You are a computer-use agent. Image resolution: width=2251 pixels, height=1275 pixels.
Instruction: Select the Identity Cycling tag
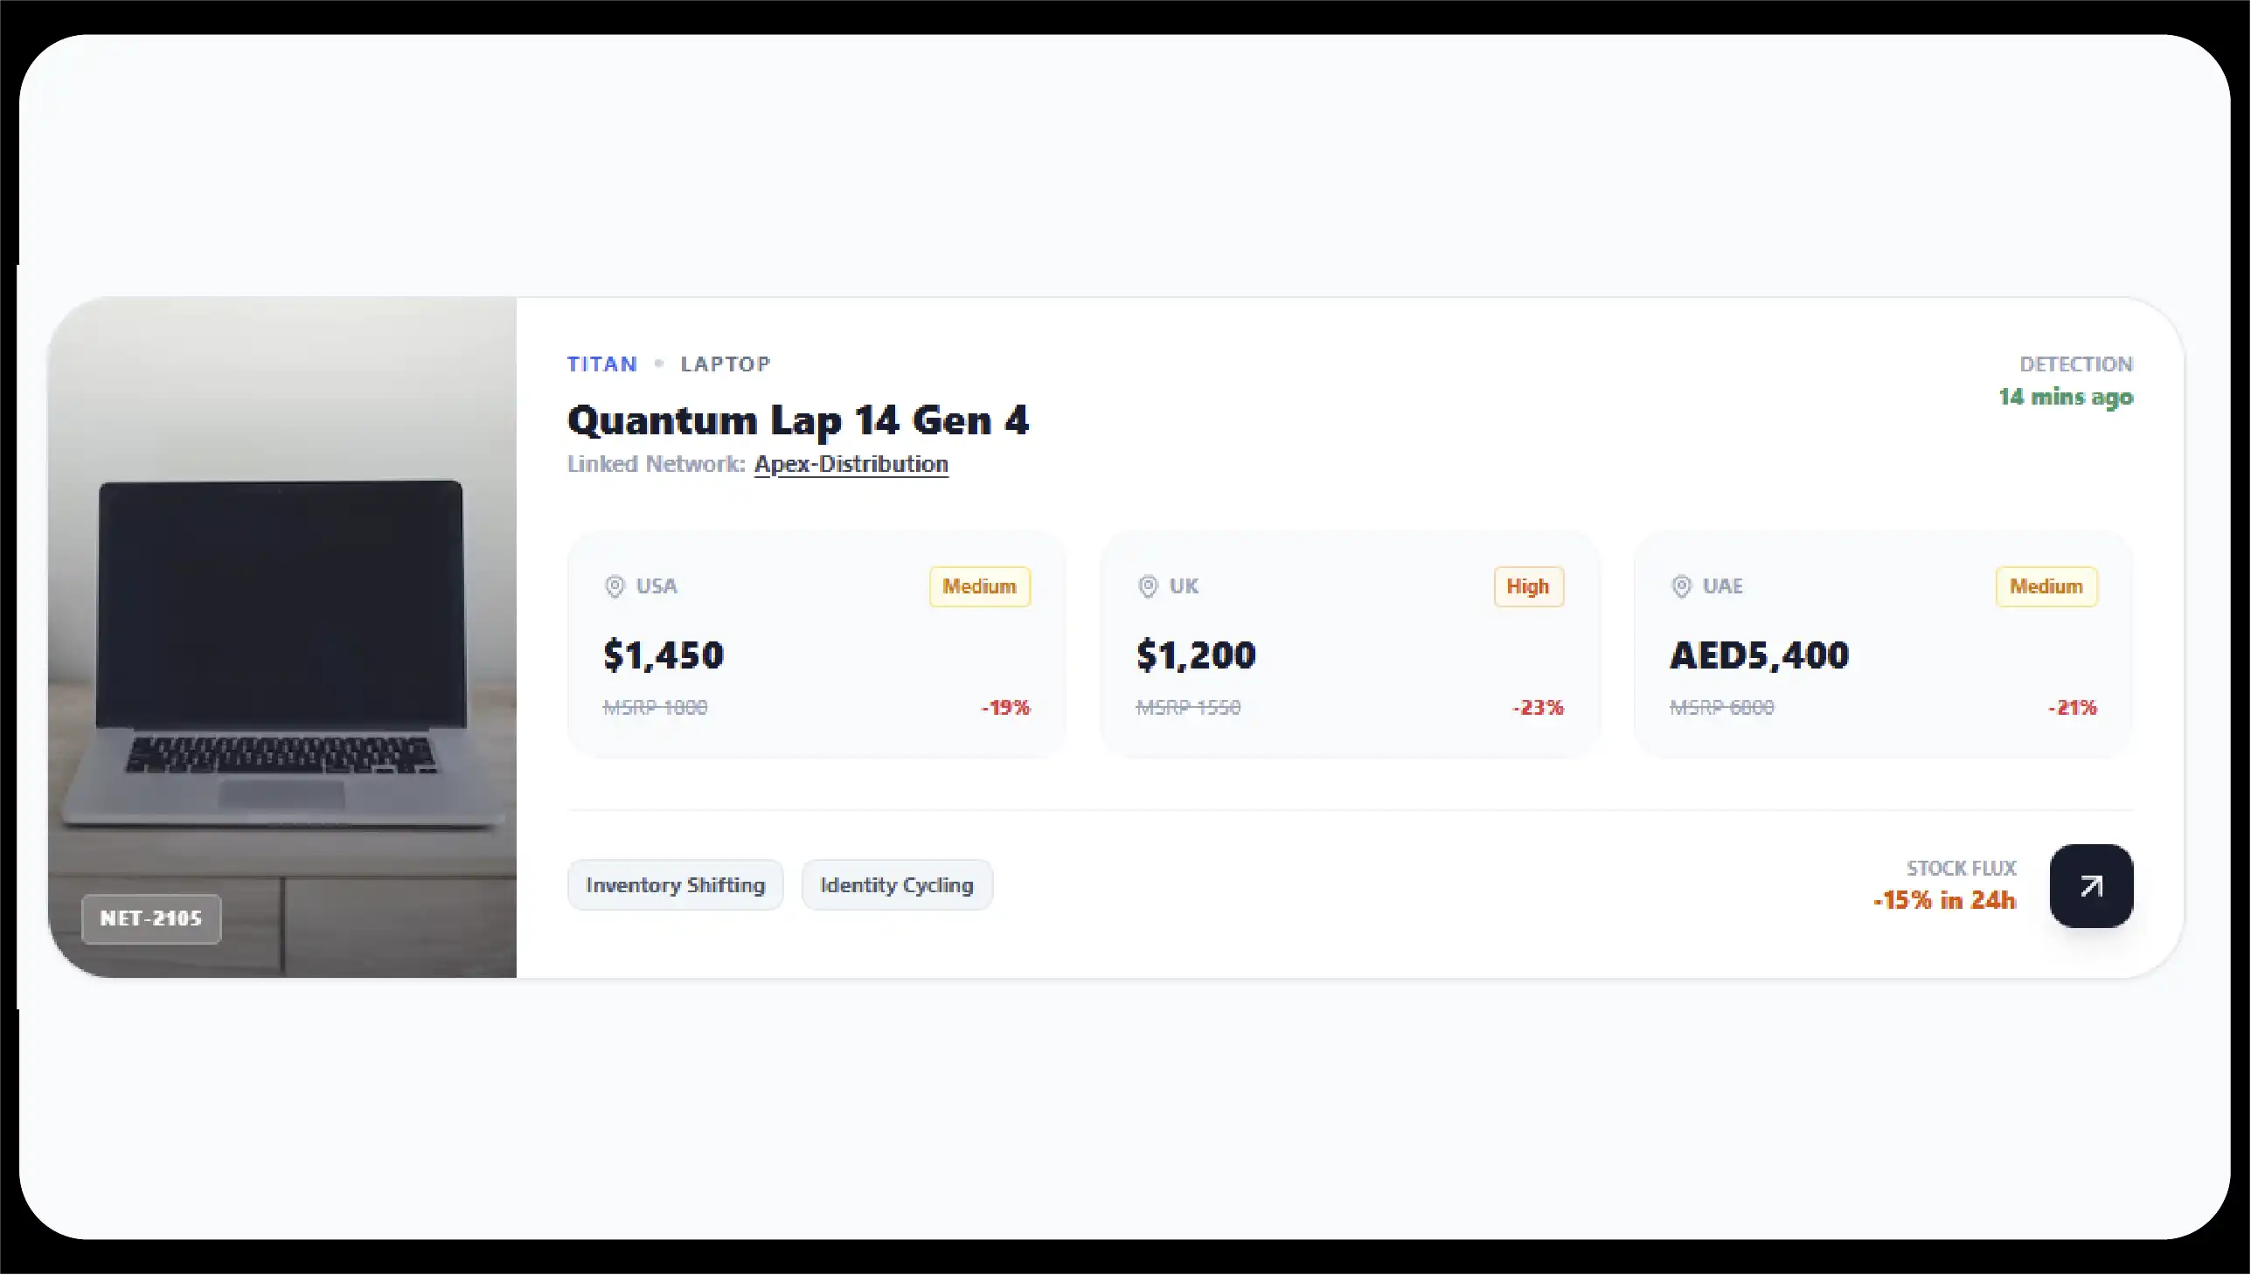(896, 885)
